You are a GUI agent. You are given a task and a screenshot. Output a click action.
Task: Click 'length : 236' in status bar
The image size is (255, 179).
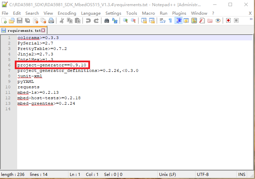click(13, 175)
